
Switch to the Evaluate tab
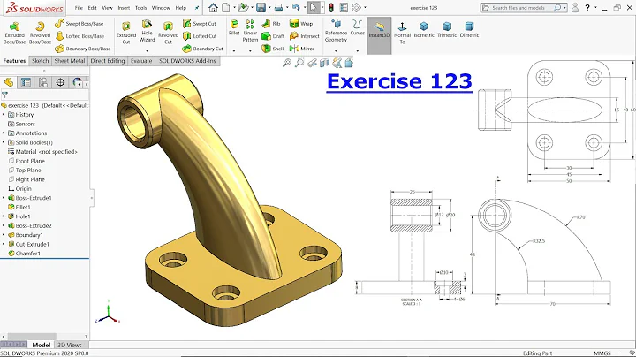[141, 61]
